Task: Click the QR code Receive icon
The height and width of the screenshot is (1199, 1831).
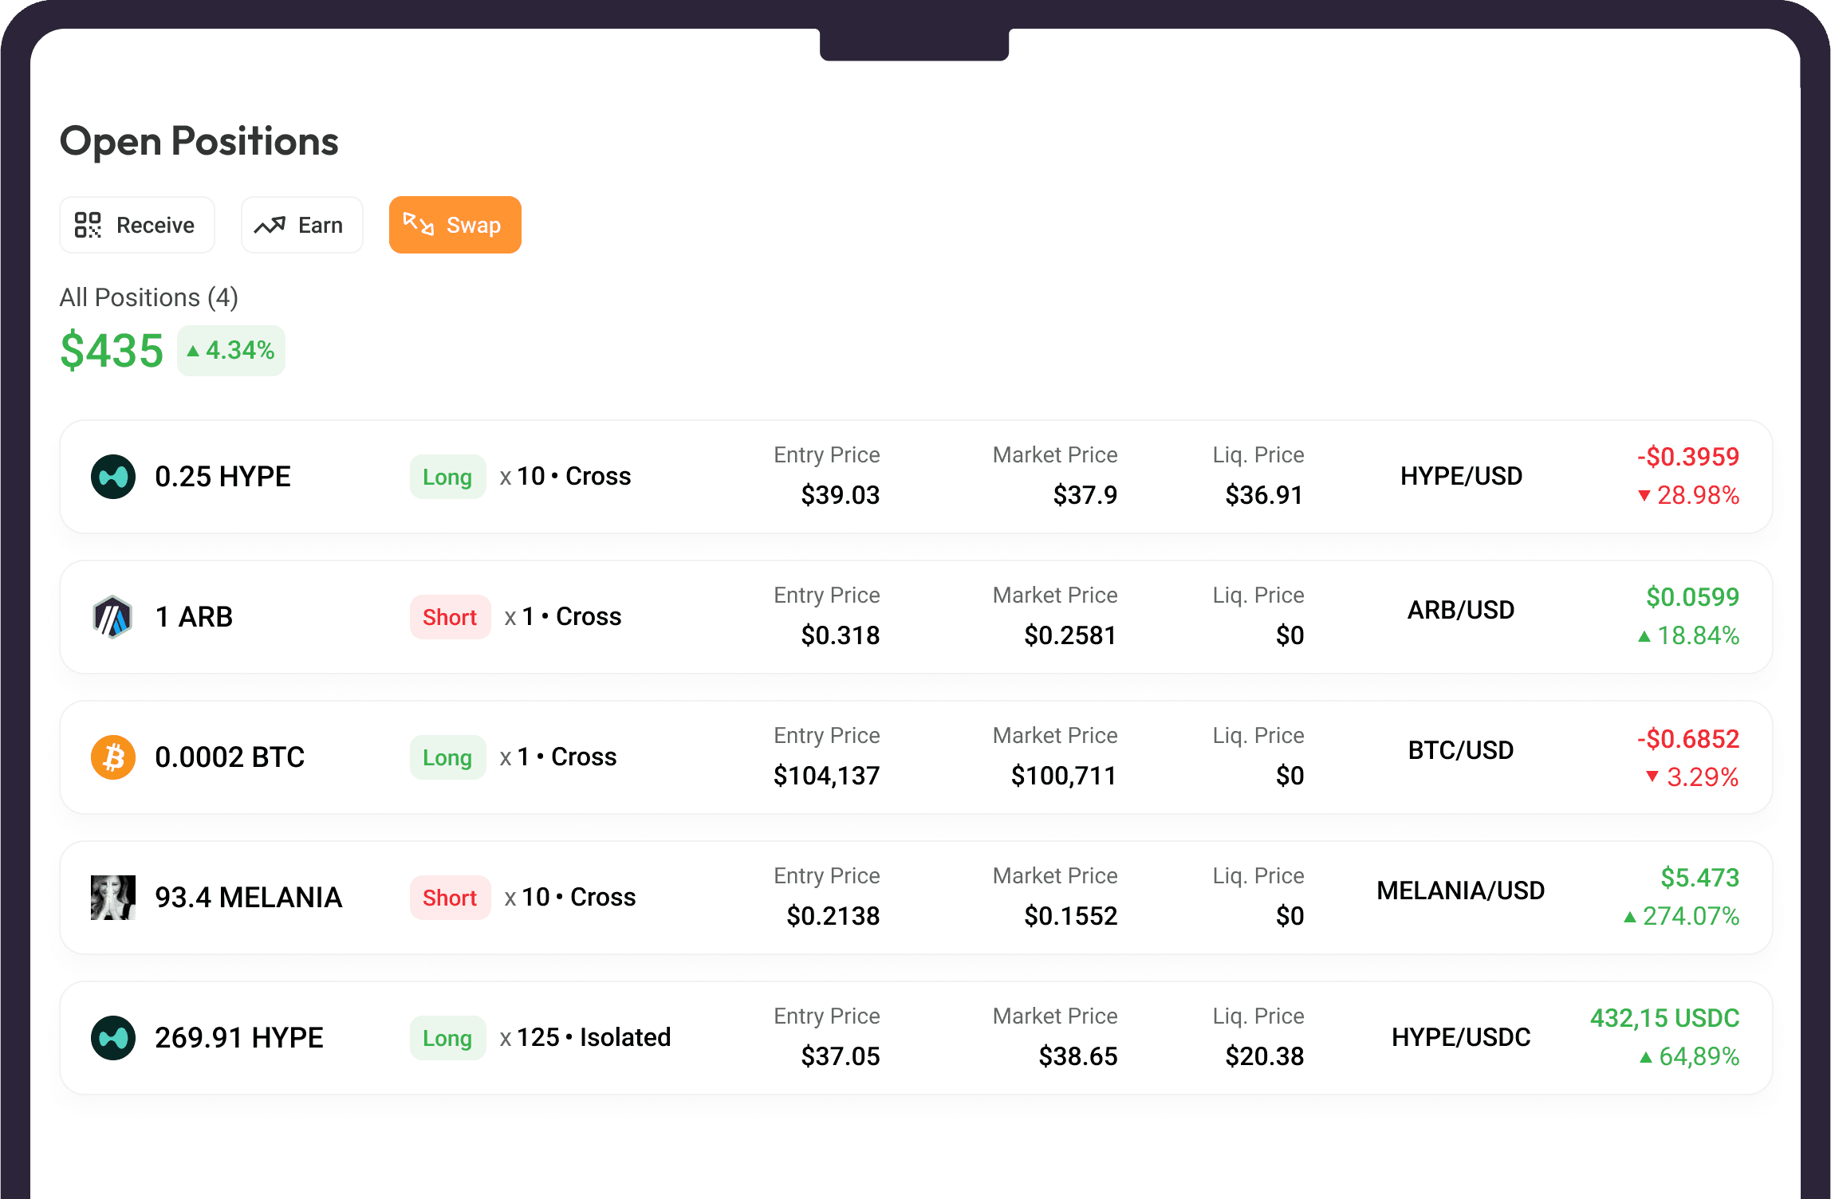Action: tap(88, 225)
